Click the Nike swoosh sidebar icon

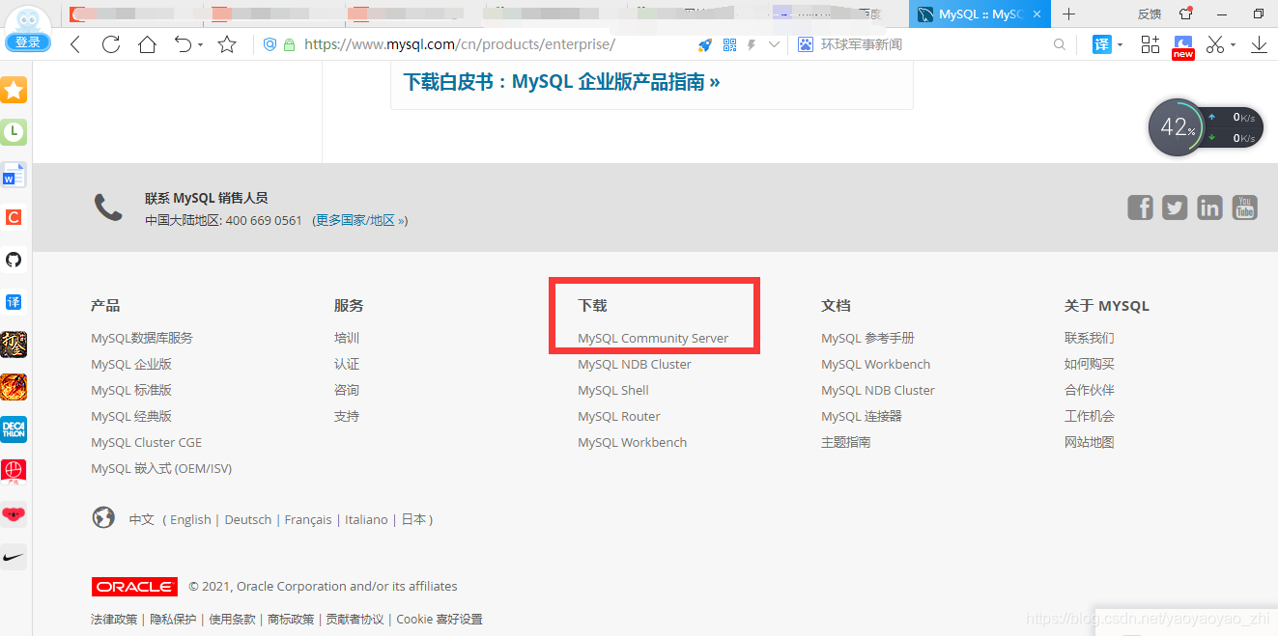(14, 557)
